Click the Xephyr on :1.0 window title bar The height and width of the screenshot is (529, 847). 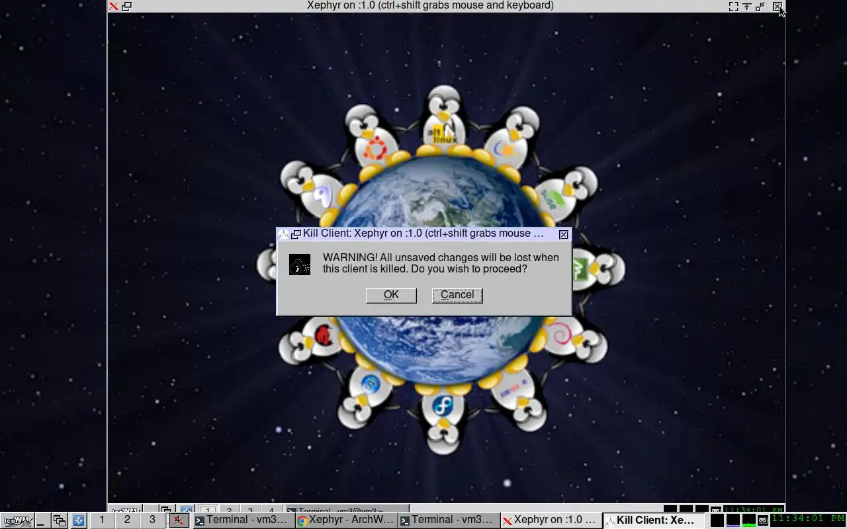click(x=430, y=5)
